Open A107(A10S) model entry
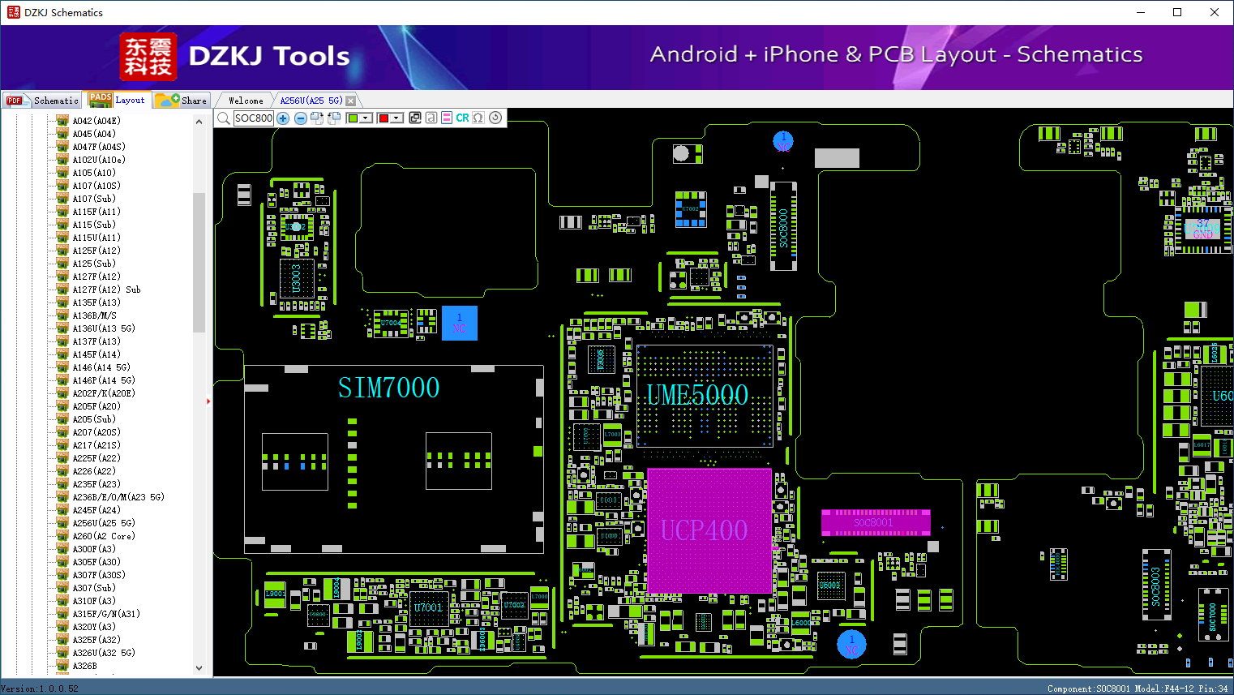 pos(96,186)
